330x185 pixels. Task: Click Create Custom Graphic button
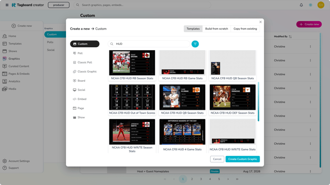click(243, 159)
